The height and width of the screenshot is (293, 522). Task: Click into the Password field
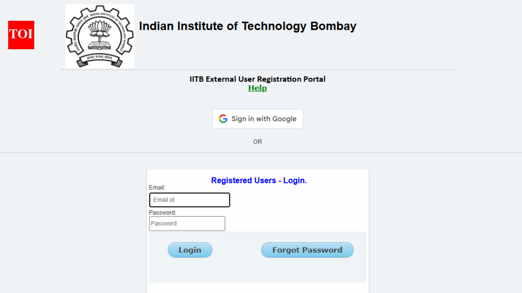[x=187, y=223]
